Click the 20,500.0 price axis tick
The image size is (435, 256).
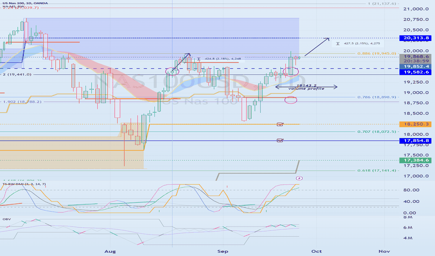coord(416,30)
